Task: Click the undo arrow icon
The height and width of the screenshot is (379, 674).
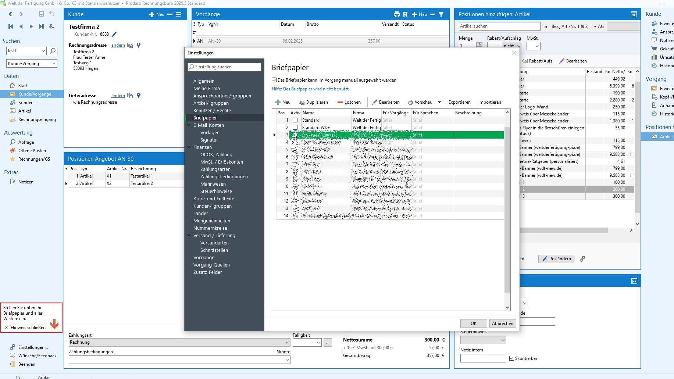Action: click(x=52, y=14)
